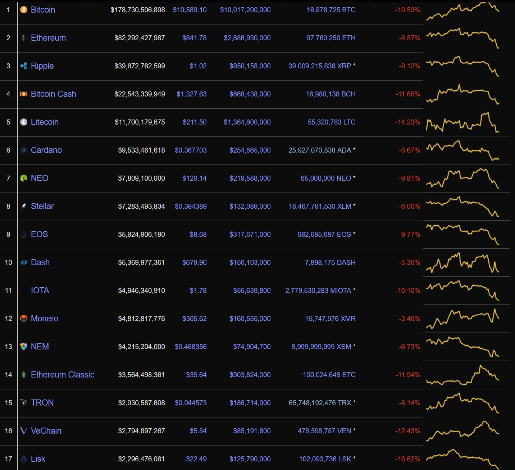The width and height of the screenshot is (515, 470).
Task: Open the Dash name link
Action: pyautogui.click(x=40, y=262)
